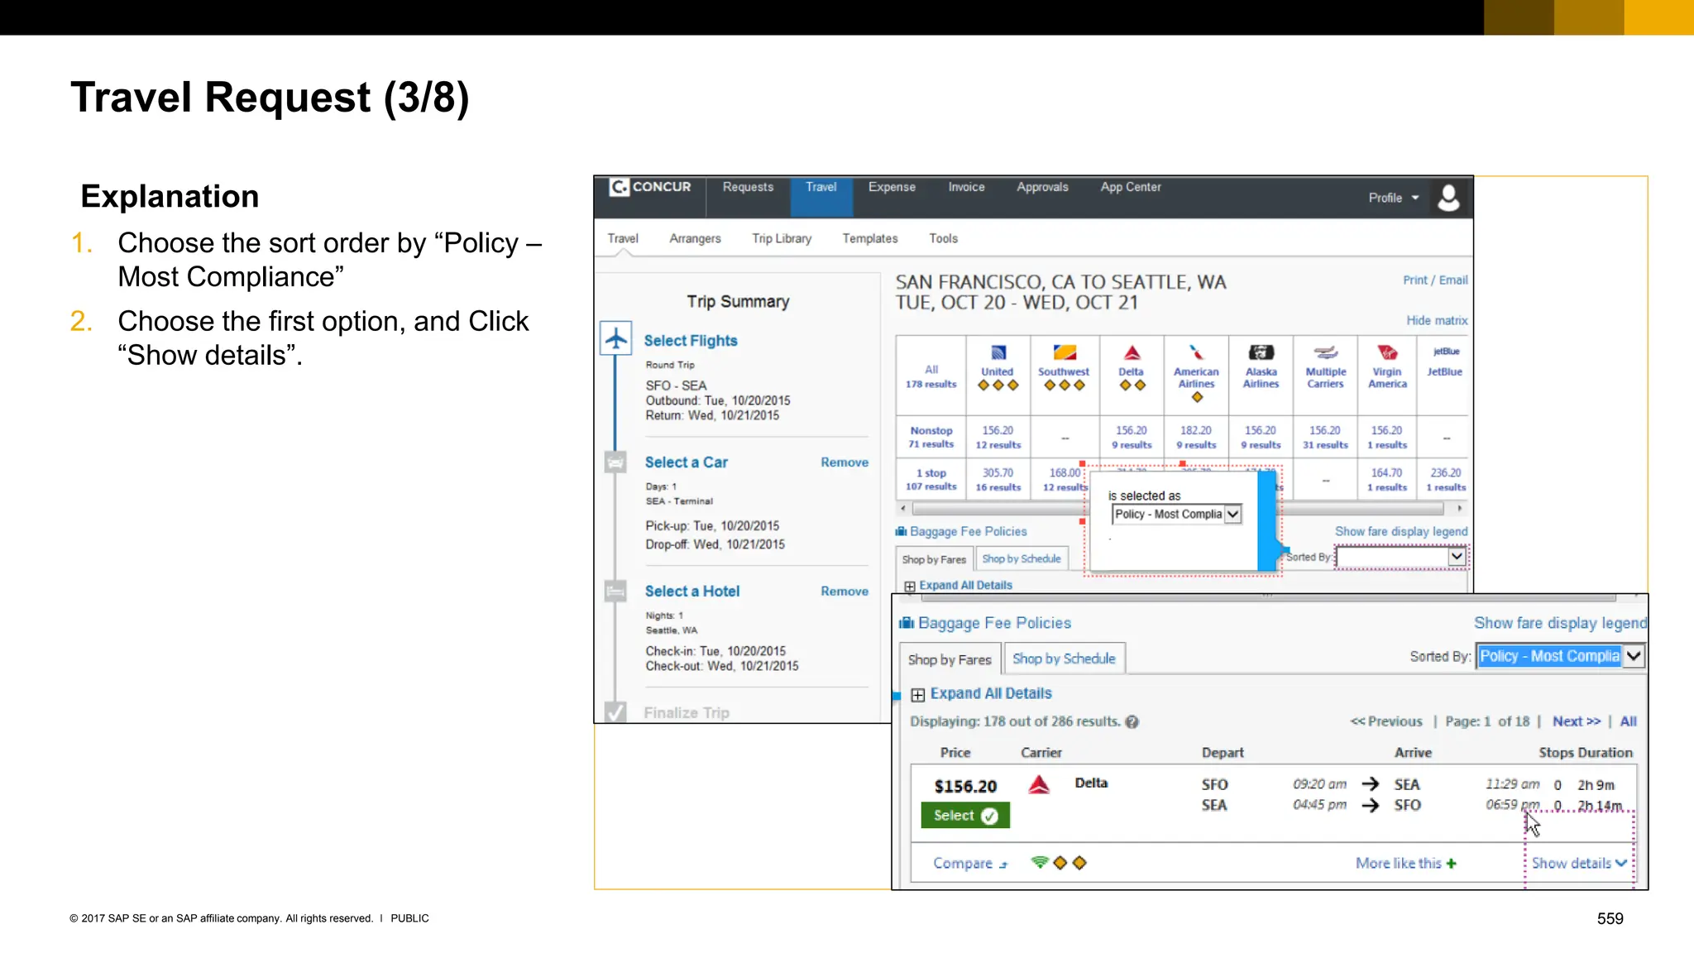Click the Alaska Airlines logo
This screenshot has width=1694, height=953.
tap(1261, 352)
